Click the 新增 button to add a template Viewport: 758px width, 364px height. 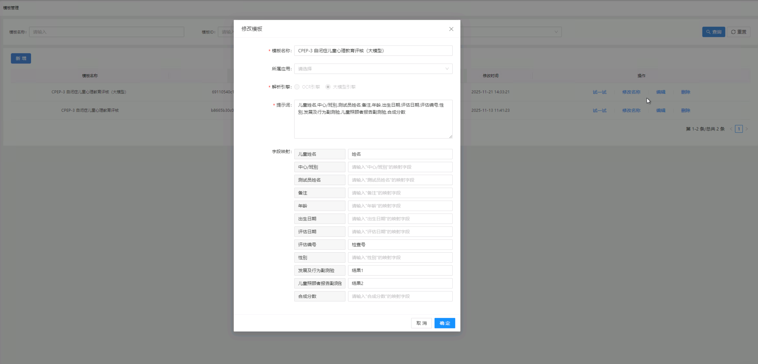(21, 58)
